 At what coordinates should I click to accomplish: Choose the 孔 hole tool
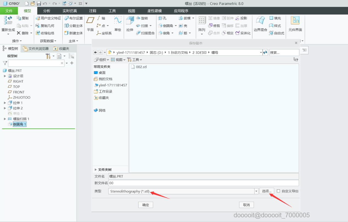click(160, 18)
